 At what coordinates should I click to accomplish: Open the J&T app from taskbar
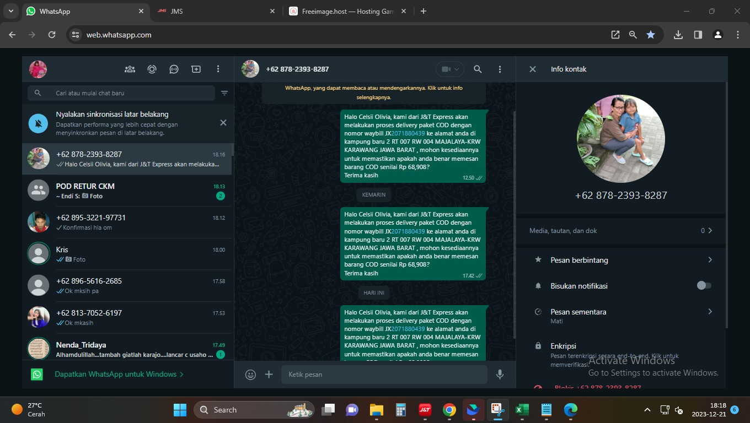[x=425, y=410]
